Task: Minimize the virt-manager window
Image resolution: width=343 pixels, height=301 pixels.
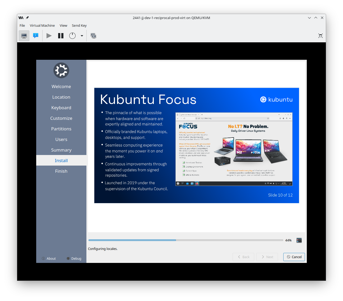Action: [309, 18]
